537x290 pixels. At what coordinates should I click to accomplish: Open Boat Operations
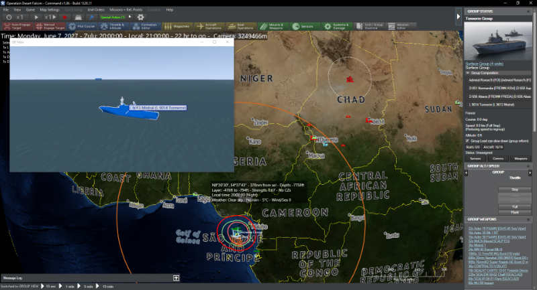click(x=242, y=26)
